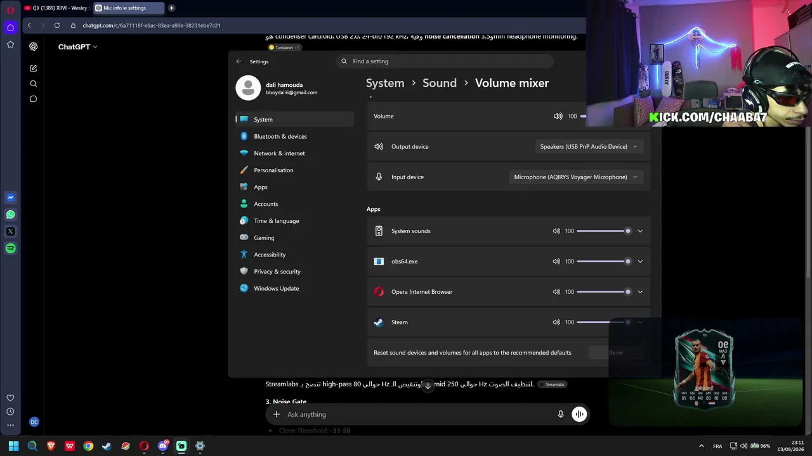Mute System sounds via its speaker icon
The image size is (812, 456).
[556, 231]
